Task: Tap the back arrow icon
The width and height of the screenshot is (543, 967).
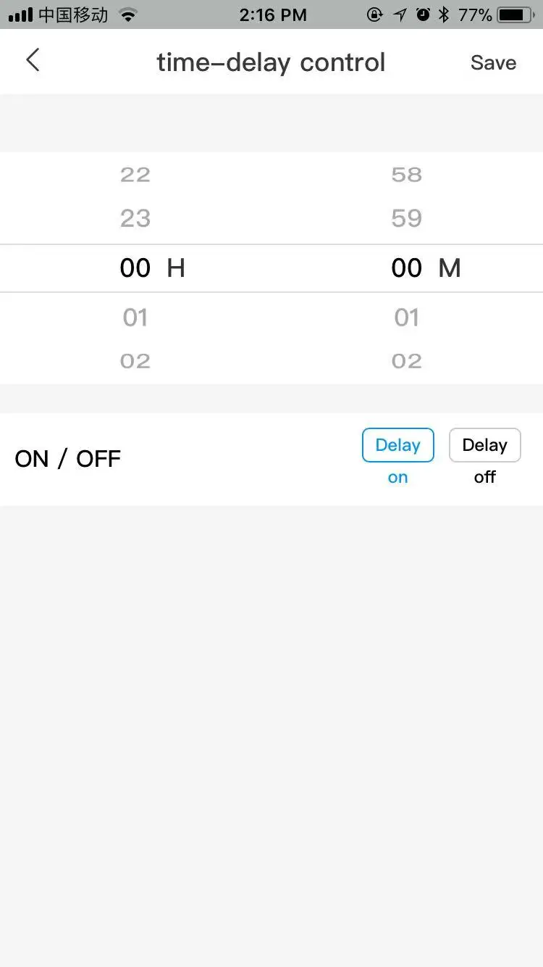Action: [x=33, y=61]
